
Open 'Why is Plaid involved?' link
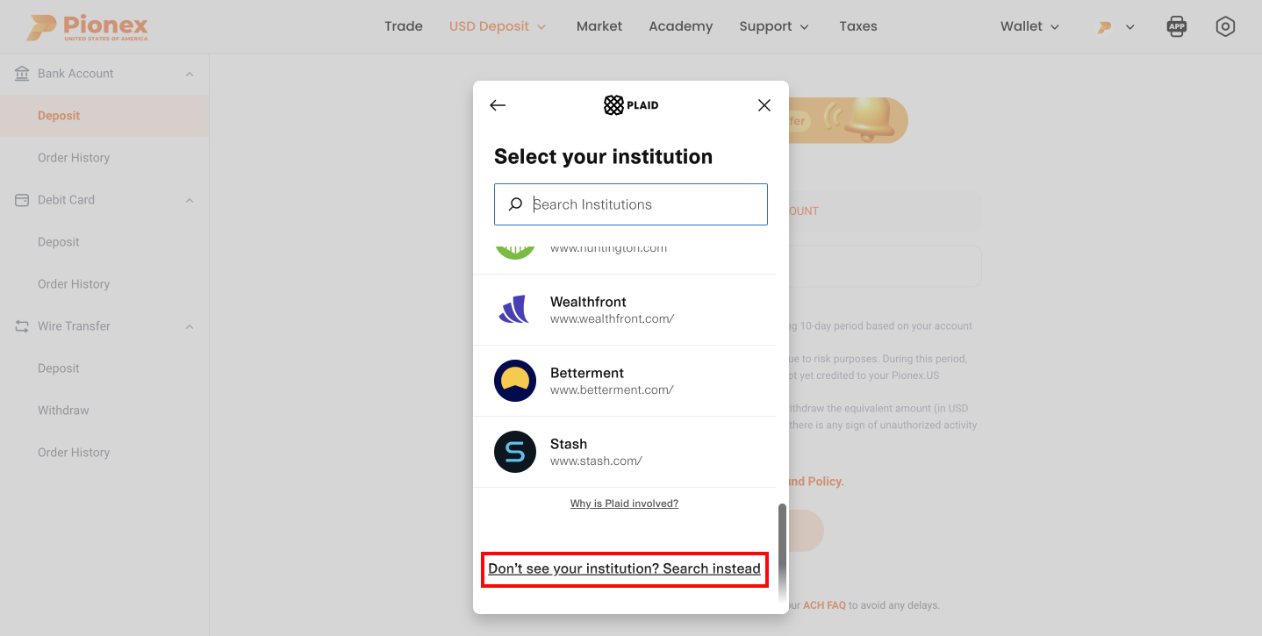click(x=624, y=504)
